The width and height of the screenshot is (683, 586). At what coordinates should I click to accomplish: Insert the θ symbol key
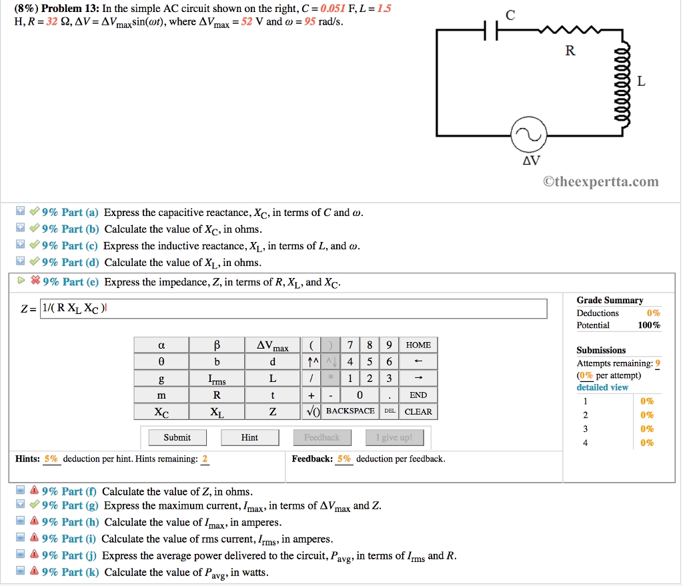click(x=161, y=361)
